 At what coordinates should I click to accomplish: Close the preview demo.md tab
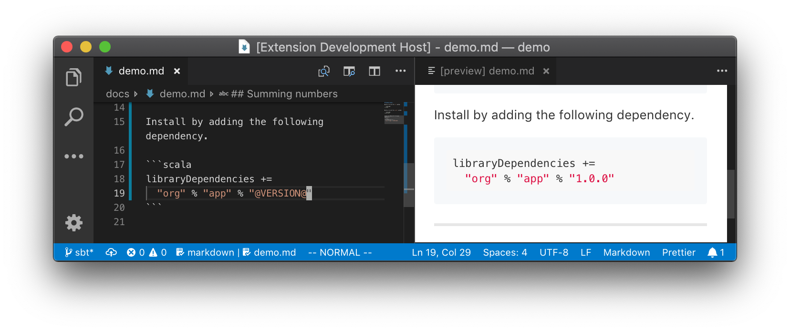pos(546,71)
